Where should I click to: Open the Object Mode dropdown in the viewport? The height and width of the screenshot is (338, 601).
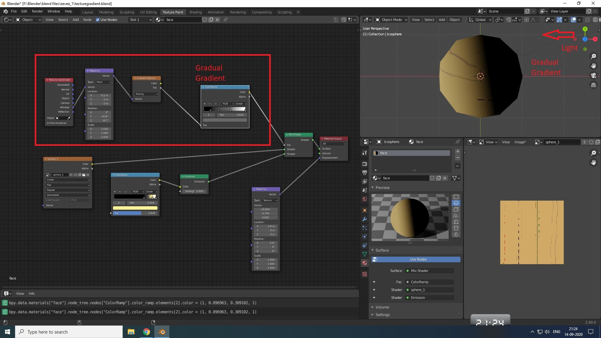point(391,20)
